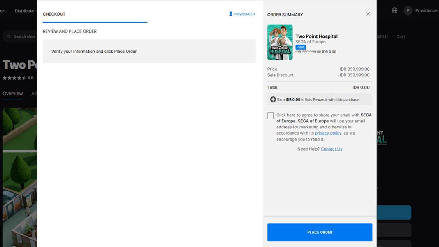Screen dimensions: 439x247
Task: Click the 'Verify your information' message
Action: 94,52
